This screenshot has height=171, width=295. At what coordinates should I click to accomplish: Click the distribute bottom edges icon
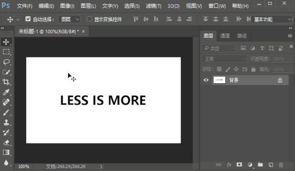pyautogui.click(x=225, y=19)
